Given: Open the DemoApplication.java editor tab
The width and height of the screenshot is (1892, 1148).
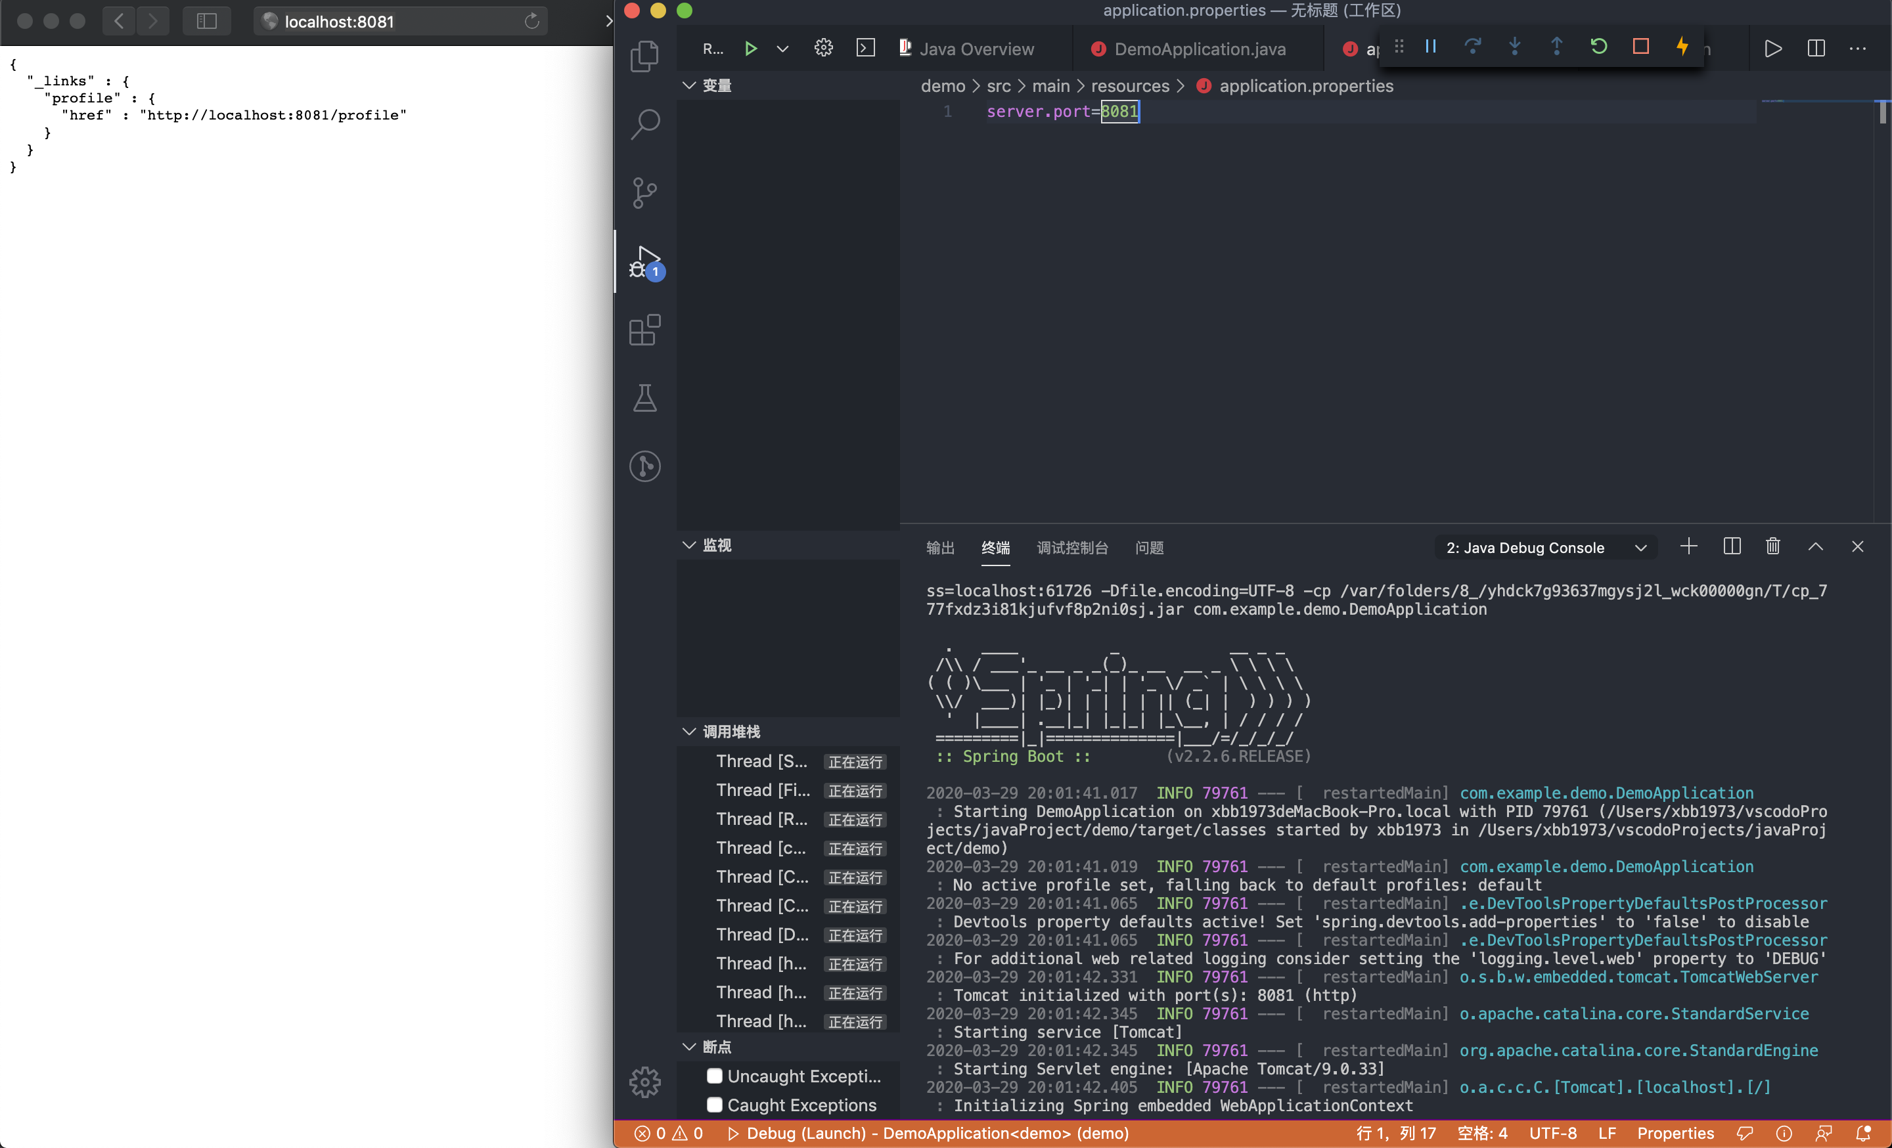Looking at the screenshot, I should click(1199, 49).
